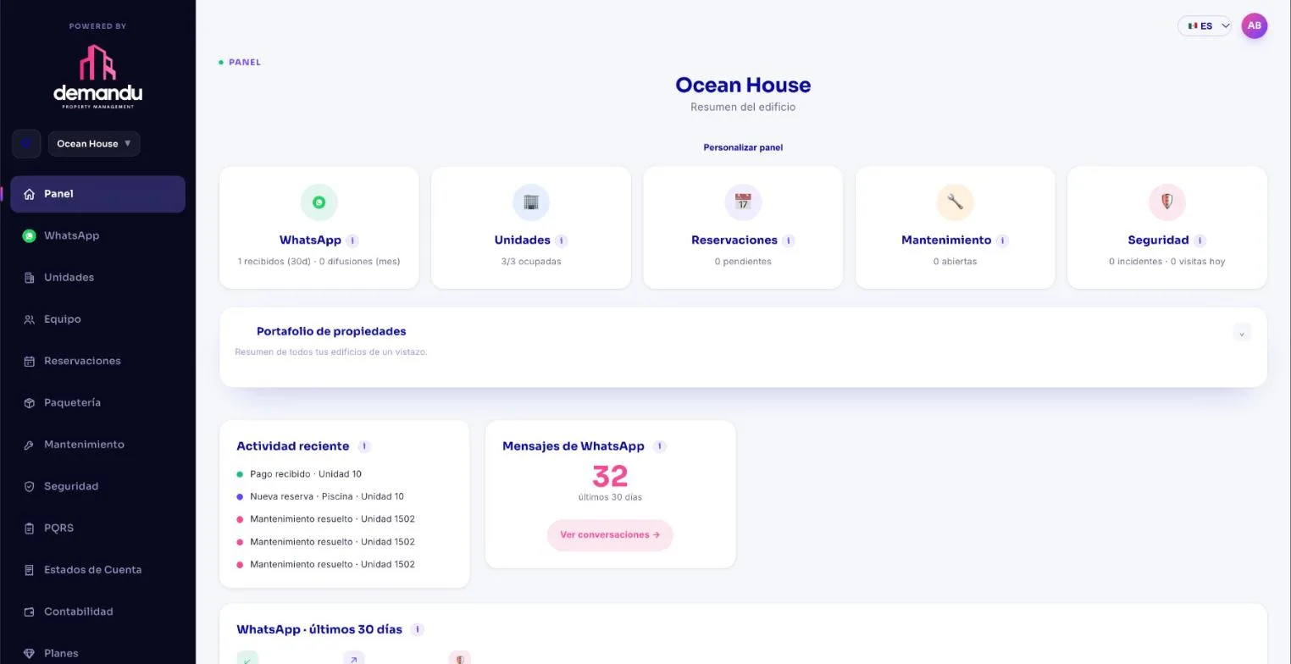The width and height of the screenshot is (1291, 664).
Task: Open the Reservaciones card title
Action: (x=734, y=241)
